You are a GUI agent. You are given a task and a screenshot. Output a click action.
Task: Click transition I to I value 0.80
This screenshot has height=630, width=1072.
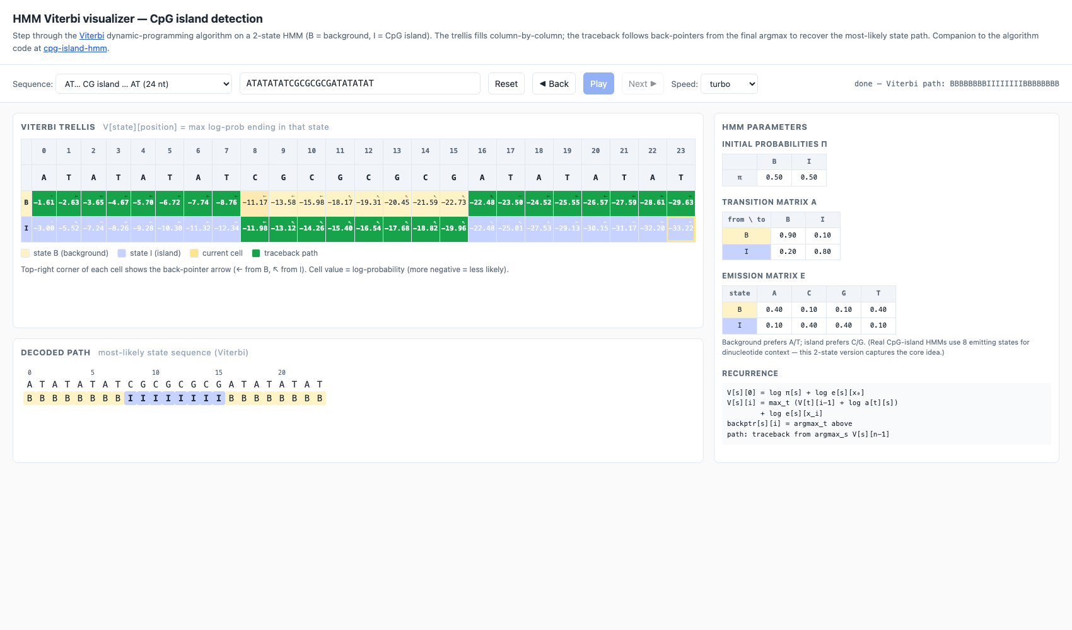(x=823, y=251)
